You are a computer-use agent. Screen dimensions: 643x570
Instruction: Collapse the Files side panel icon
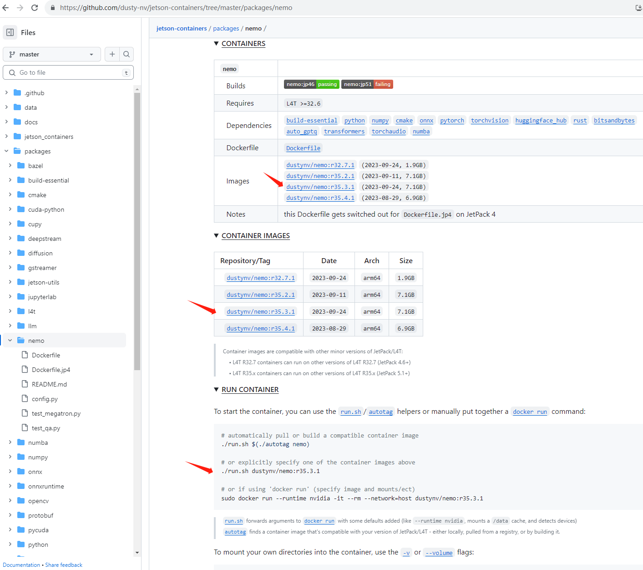10,32
